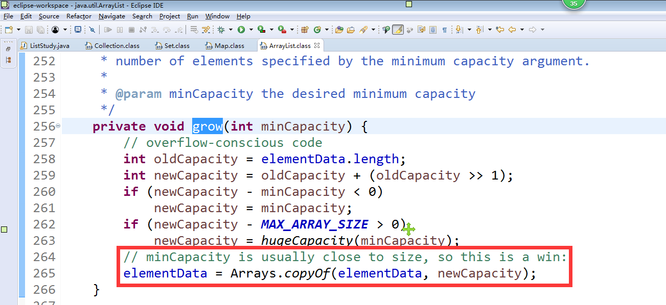Click the Resume debug icon
This screenshot has height=305, width=666.
point(108,30)
